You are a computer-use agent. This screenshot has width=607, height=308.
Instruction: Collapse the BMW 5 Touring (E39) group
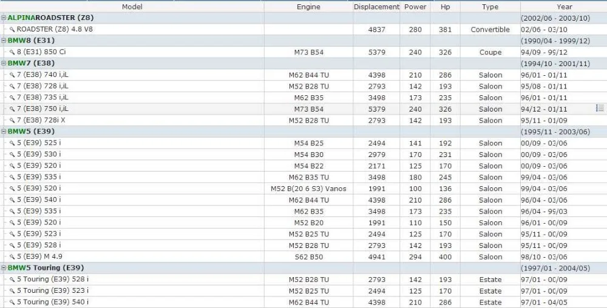pos(4,268)
